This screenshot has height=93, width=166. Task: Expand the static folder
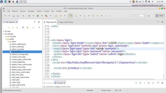click(8, 42)
